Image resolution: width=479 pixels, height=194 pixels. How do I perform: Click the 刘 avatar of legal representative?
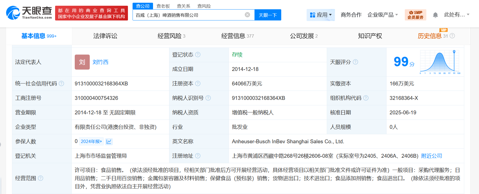click(82, 62)
